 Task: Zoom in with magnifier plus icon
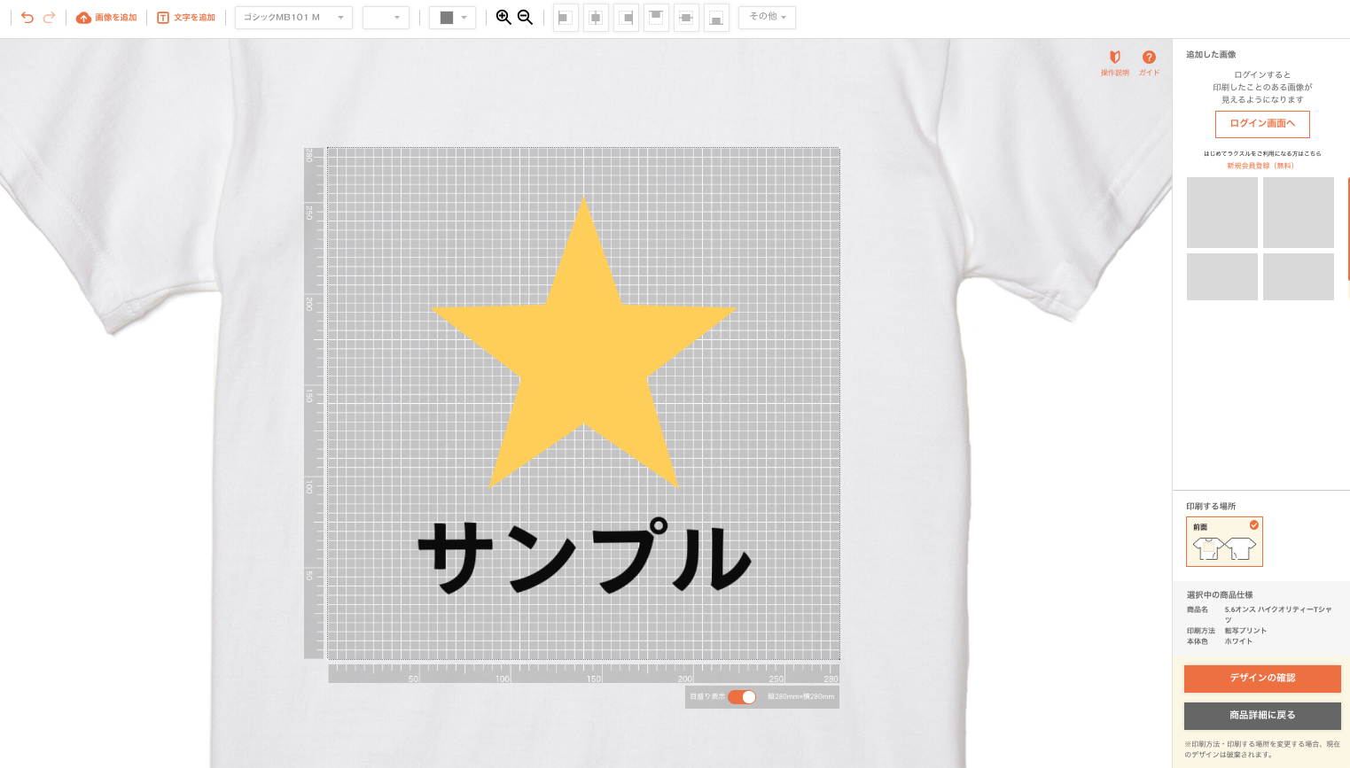pyautogui.click(x=503, y=18)
